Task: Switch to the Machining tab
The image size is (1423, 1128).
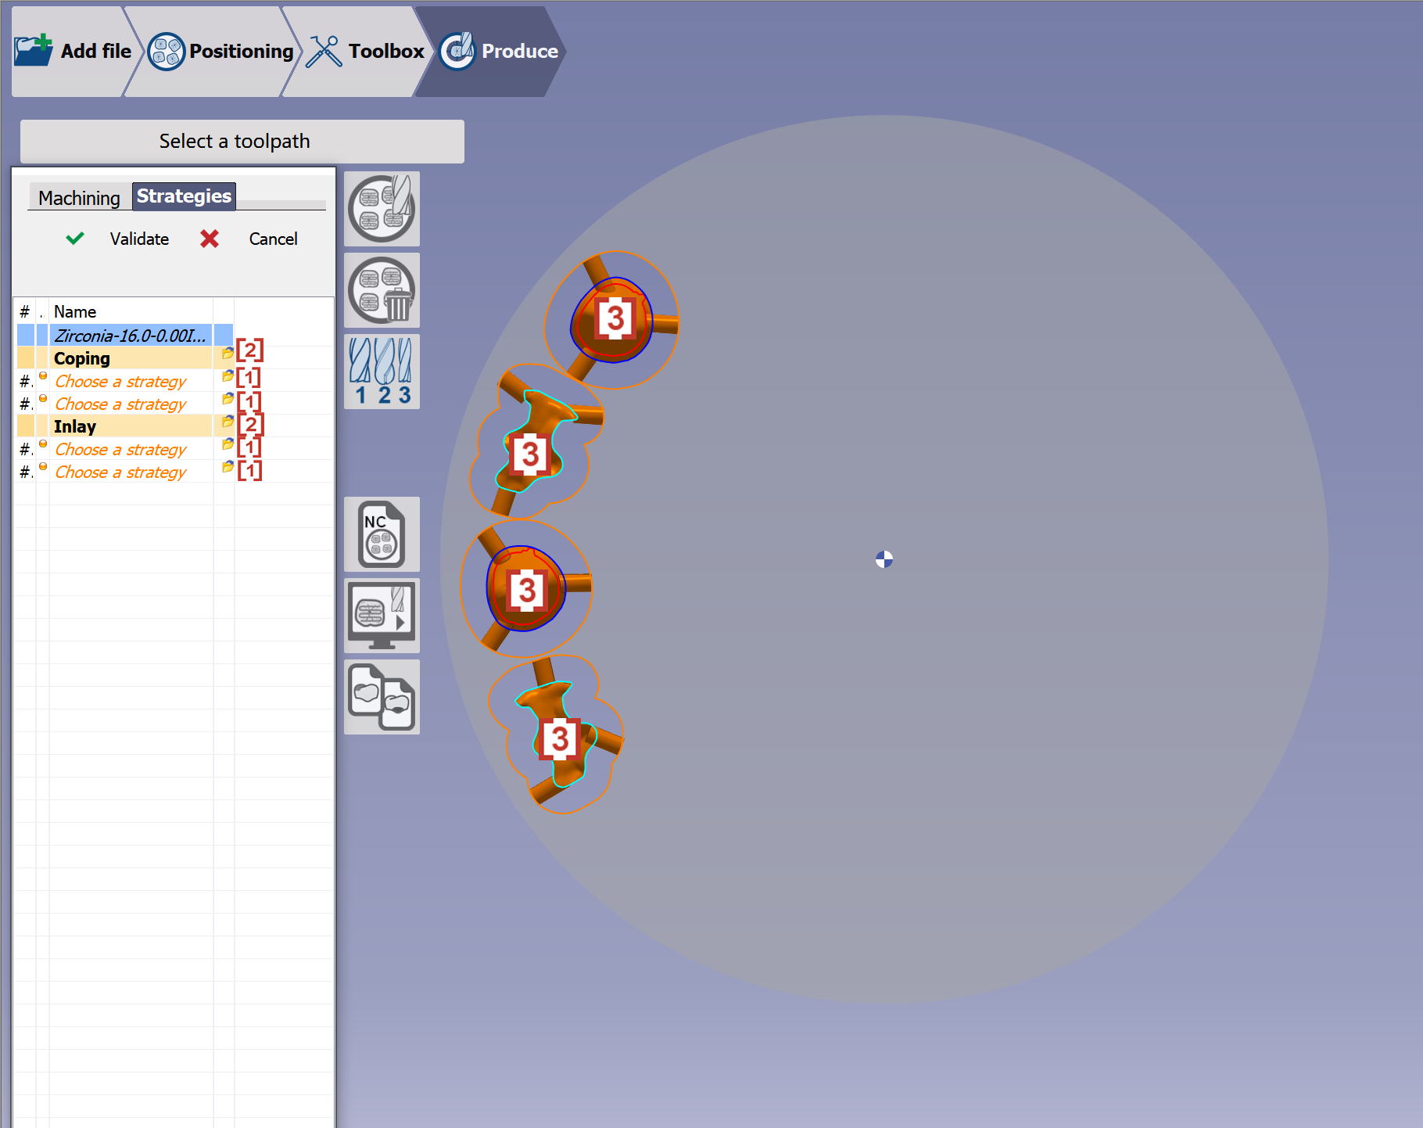Action: pos(79,198)
